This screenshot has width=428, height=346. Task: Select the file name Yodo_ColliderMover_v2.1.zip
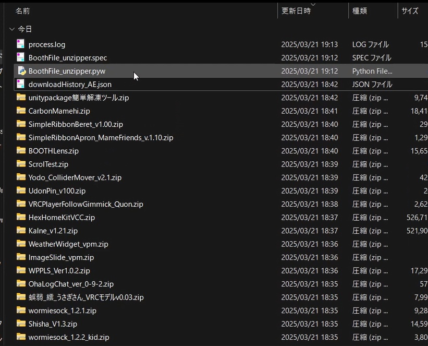click(75, 177)
